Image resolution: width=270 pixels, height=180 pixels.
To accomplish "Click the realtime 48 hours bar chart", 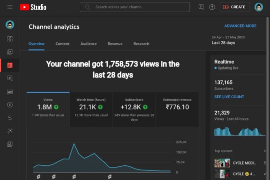I will click(240, 131).
